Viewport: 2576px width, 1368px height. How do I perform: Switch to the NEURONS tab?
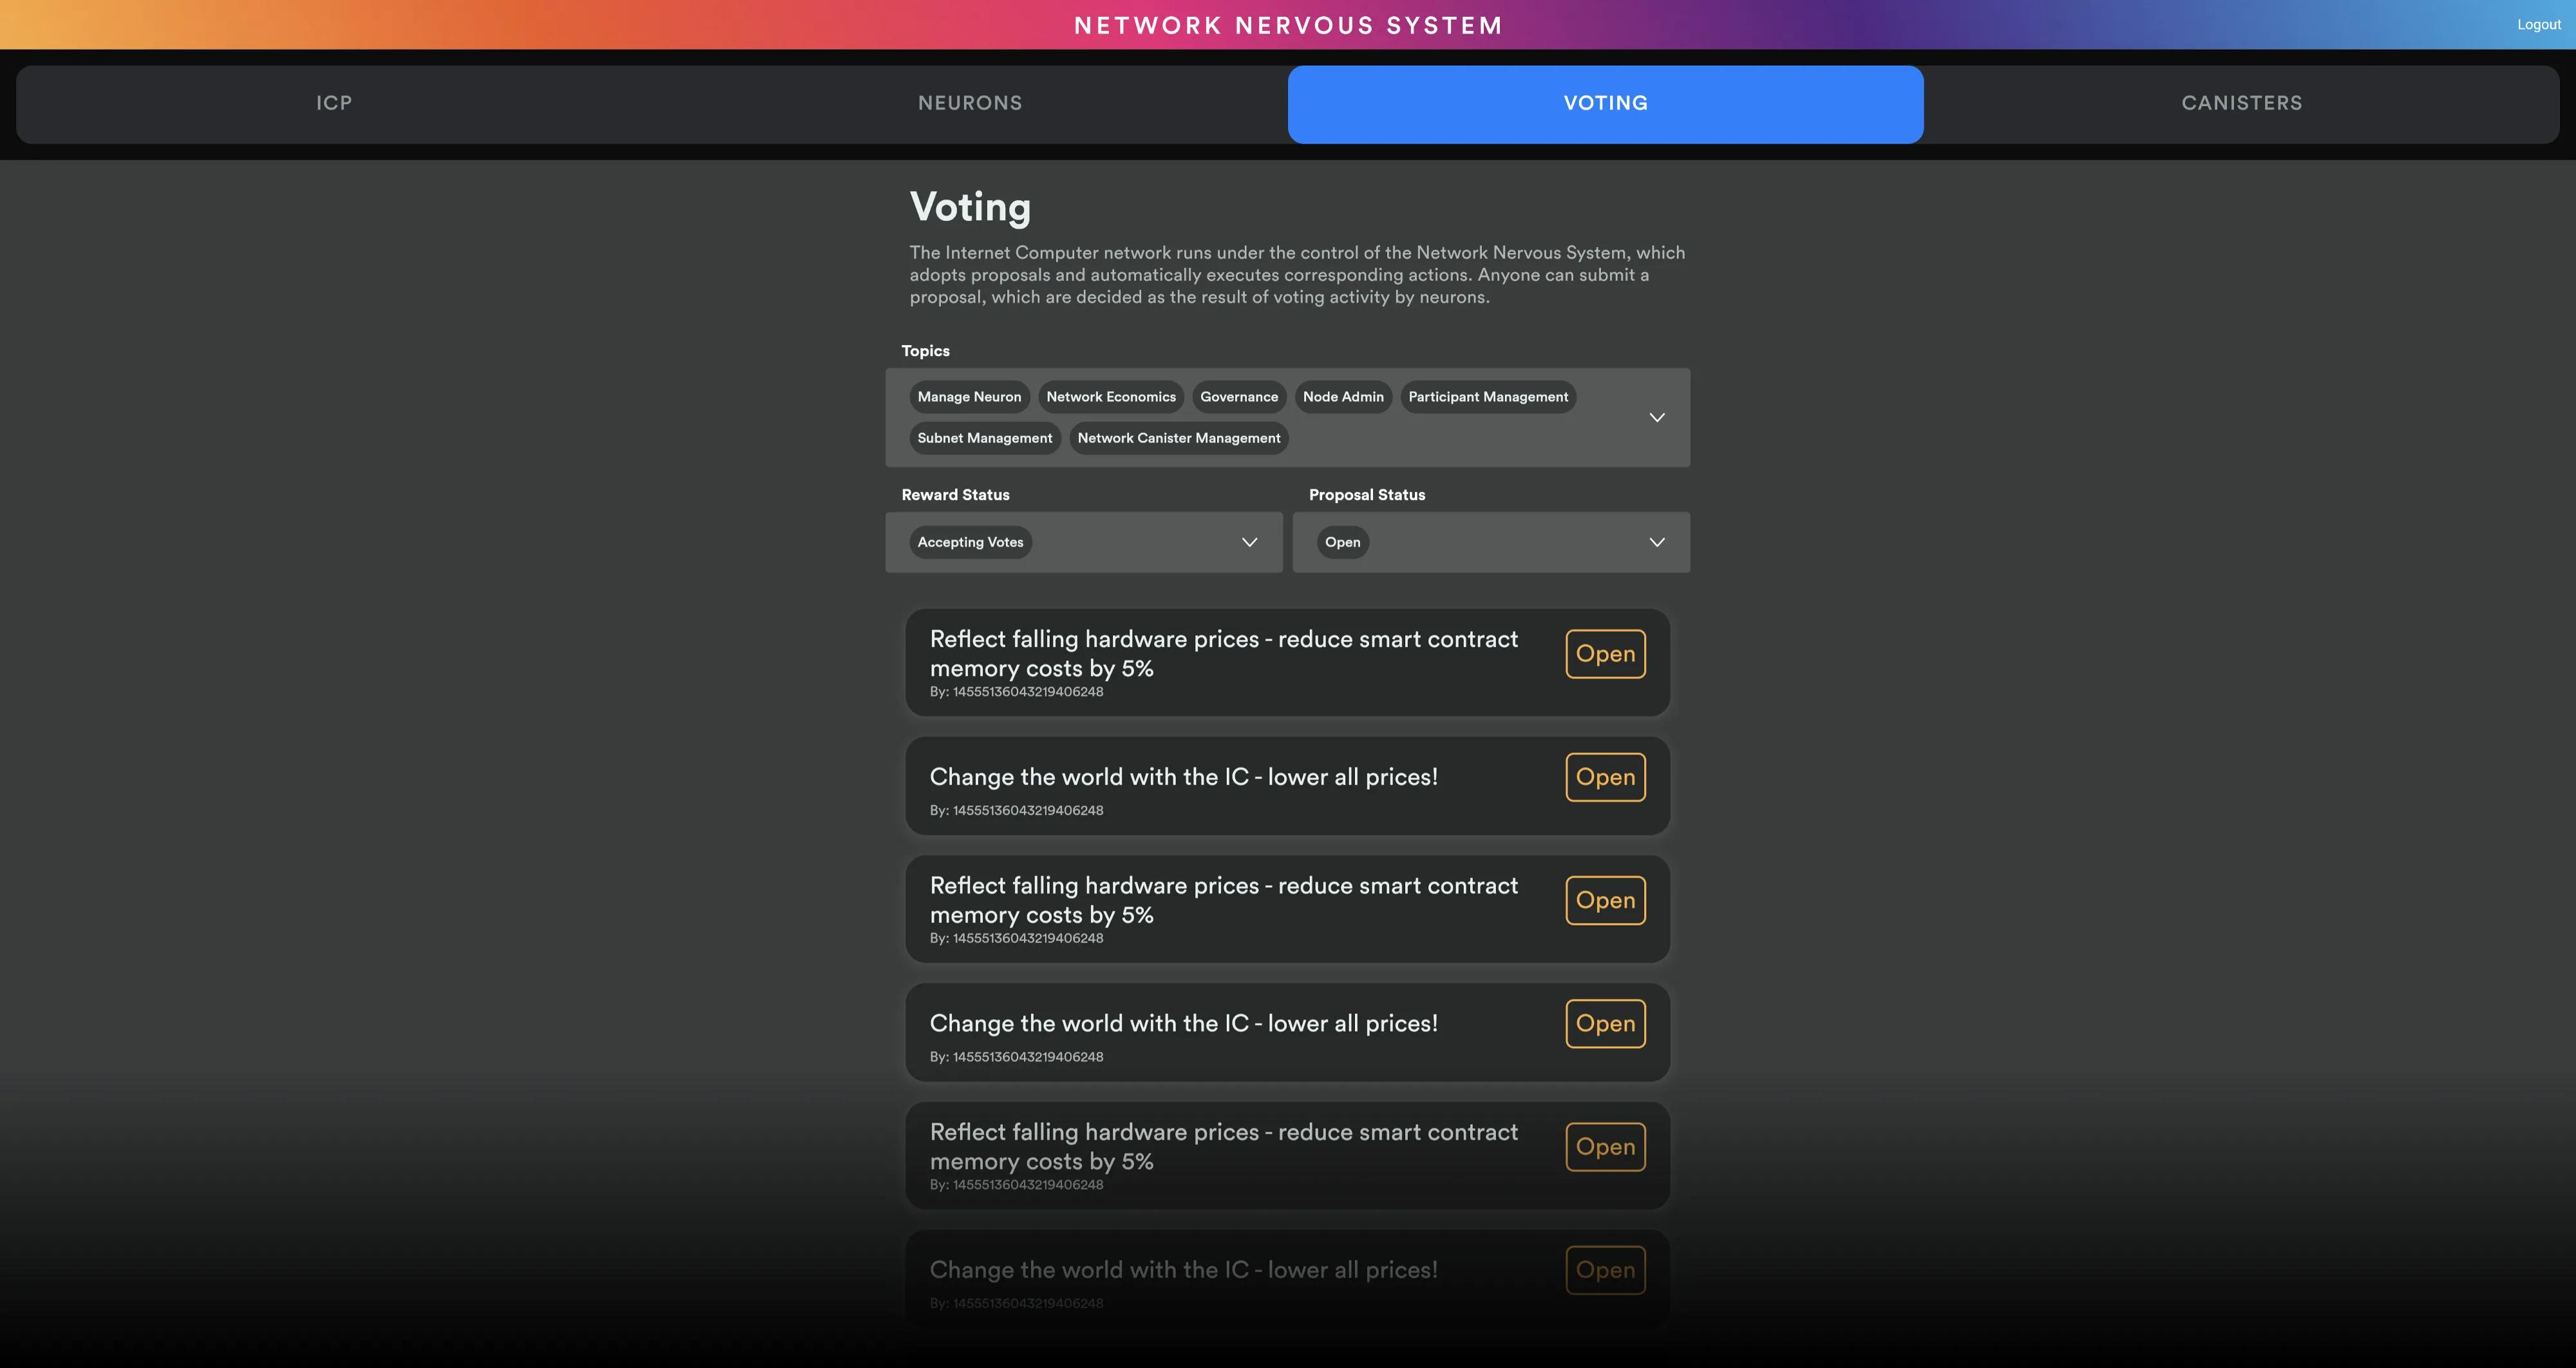(x=969, y=104)
